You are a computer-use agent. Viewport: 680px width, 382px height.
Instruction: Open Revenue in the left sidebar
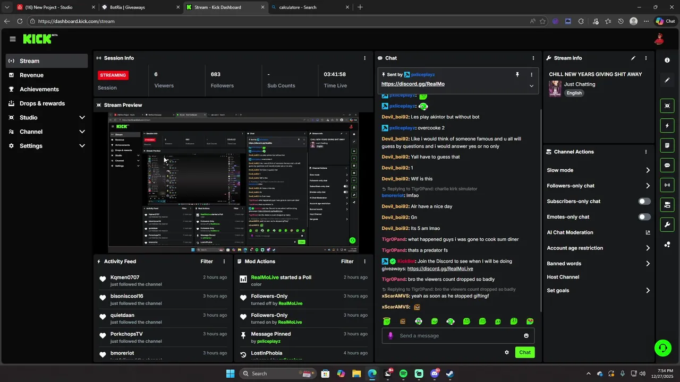(47, 75)
